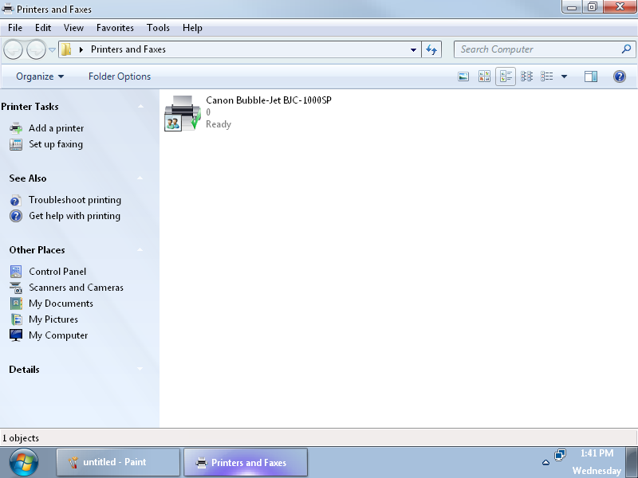
Task: Click the Add a printer icon
Action: click(16, 128)
